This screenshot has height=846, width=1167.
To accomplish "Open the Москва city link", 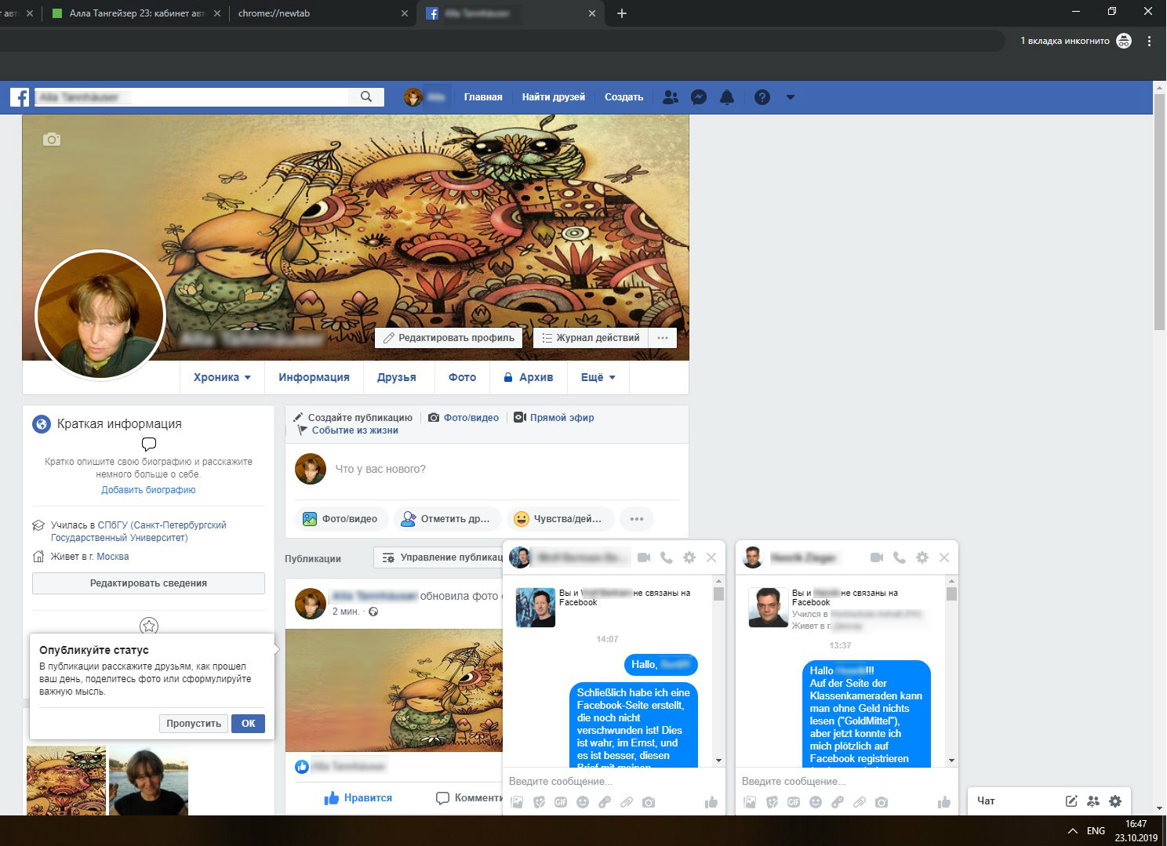I will pos(113,557).
